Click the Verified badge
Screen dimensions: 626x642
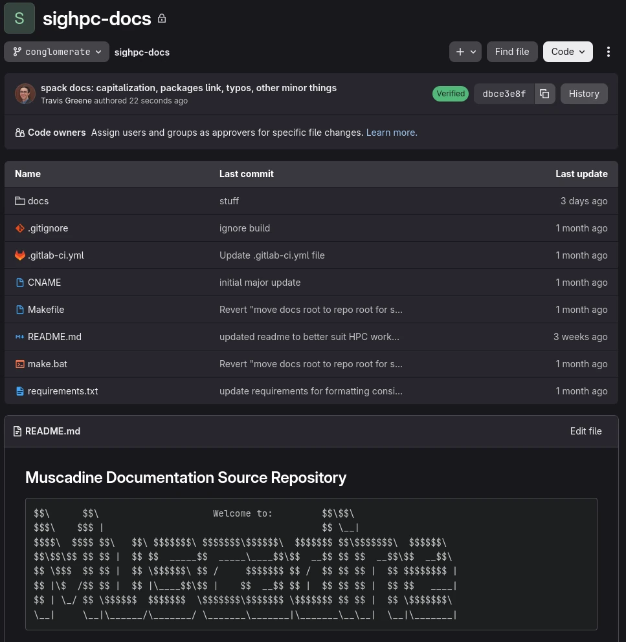[450, 94]
